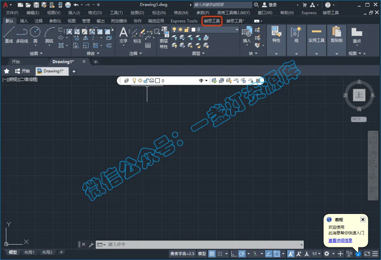Toggle the layer lightbulb on/off in ribbon
The width and height of the screenshot is (381, 260).
(174, 30)
